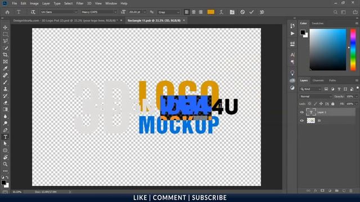Viewport: 360px width, 202px height.
Task: Select the Gradient tool
Action: (x=5, y=109)
